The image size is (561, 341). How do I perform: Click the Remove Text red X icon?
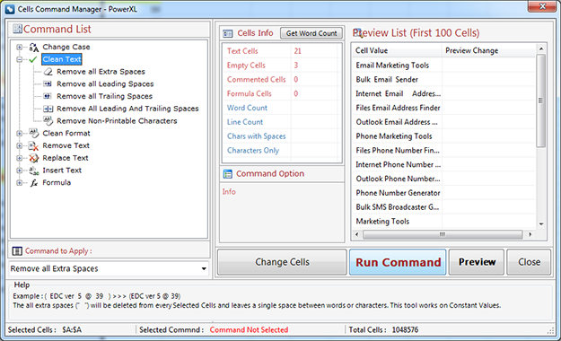33,145
